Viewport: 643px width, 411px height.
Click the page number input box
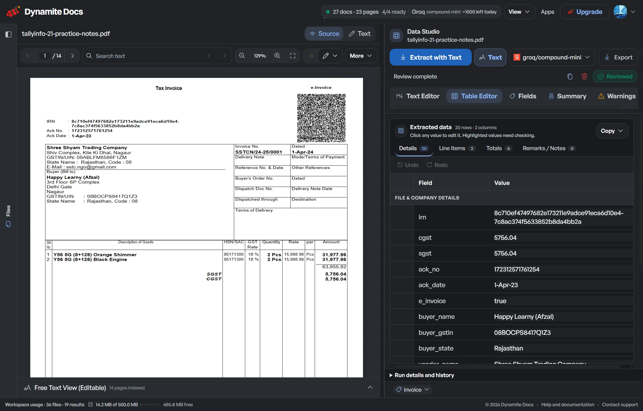[45, 56]
